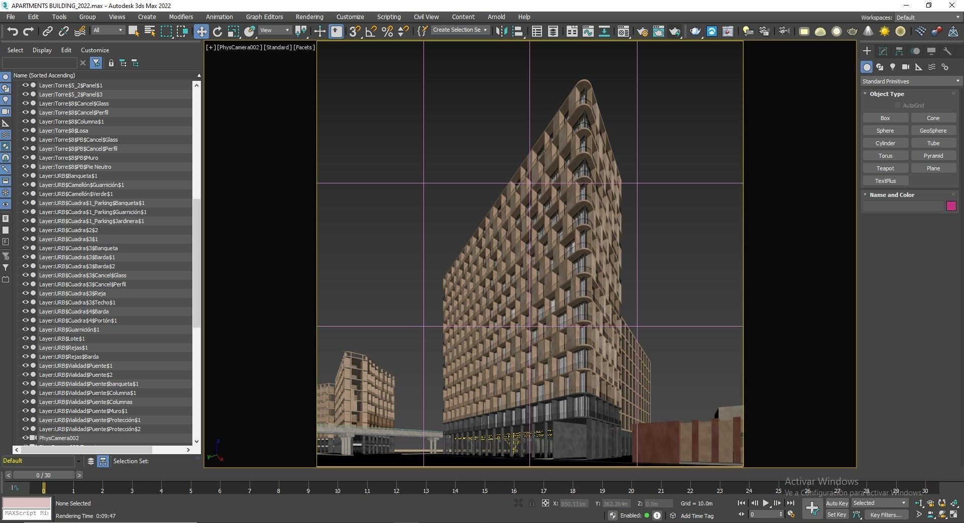964x523 pixels.
Task: Open the scene explorer Display menu
Action: (42, 50)
